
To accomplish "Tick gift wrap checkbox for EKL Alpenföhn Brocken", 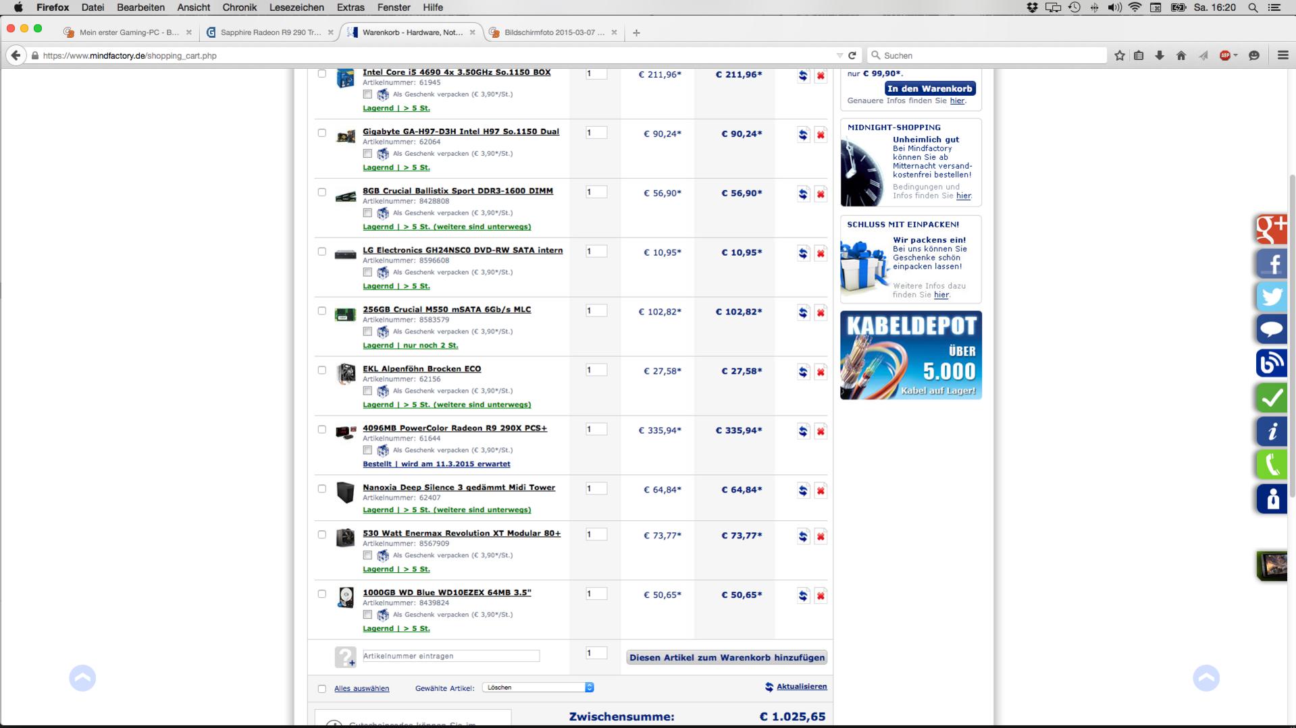I will [x=367, y=391].
